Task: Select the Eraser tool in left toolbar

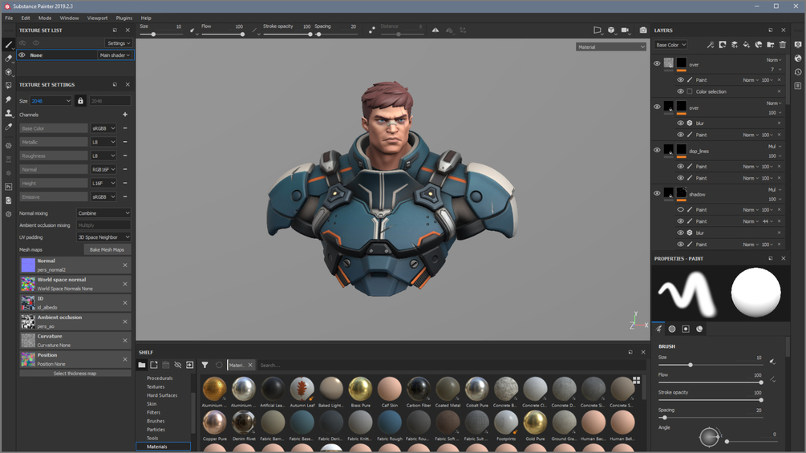Action: [8, 59]
